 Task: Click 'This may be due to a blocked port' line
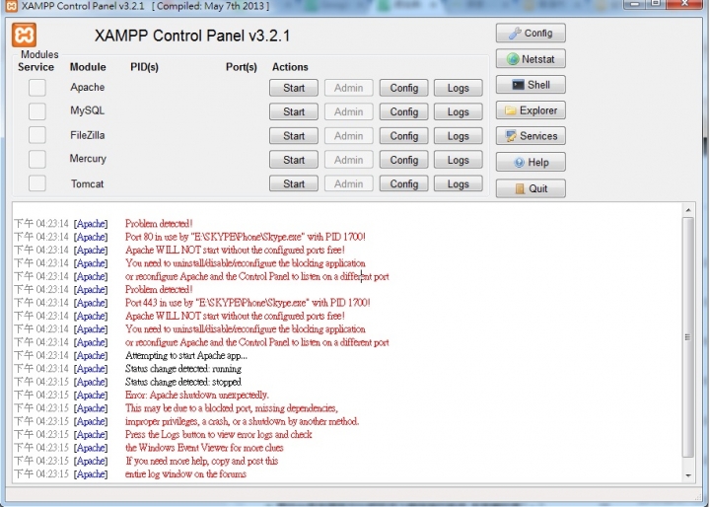point(232,407)
